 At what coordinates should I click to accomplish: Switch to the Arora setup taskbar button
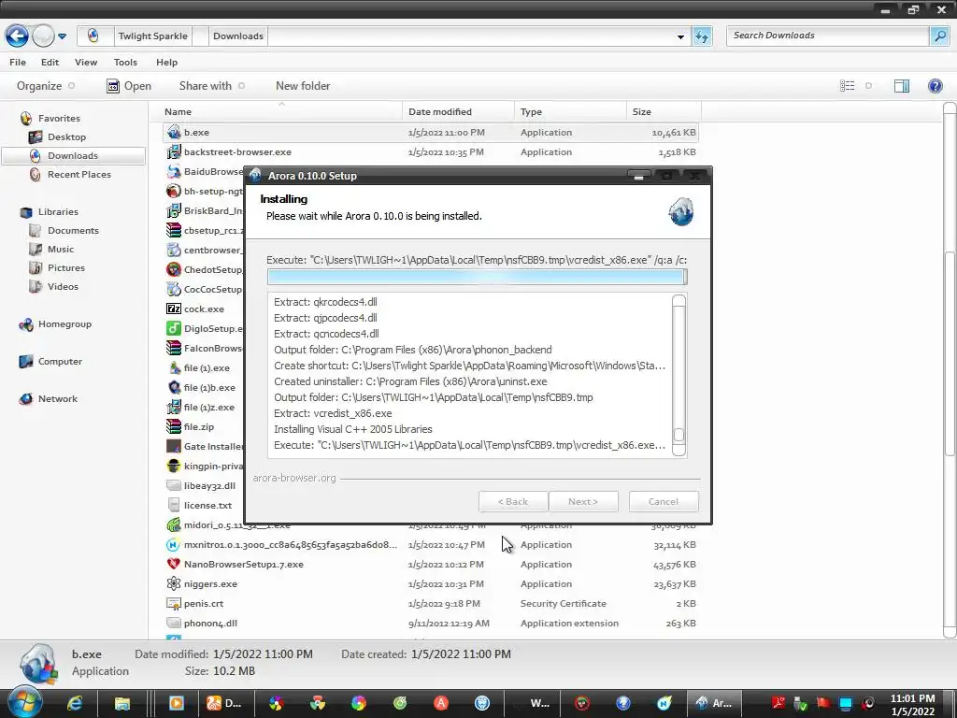tap(715, 703)
